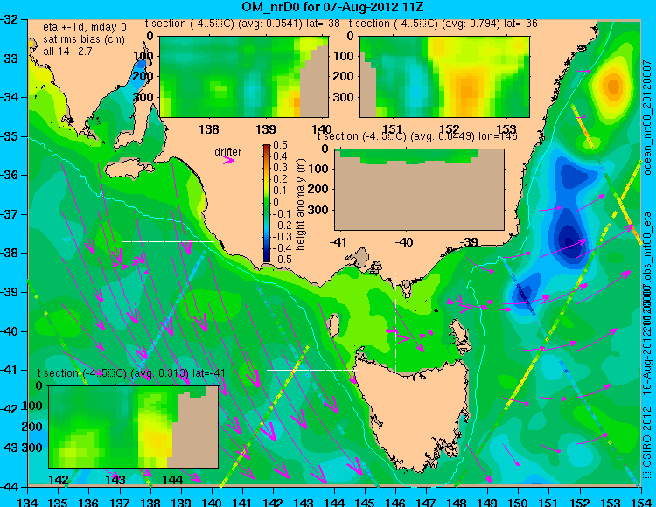Click Kangaroo Island on the map

pyautogui.click(x=129, y=169)
